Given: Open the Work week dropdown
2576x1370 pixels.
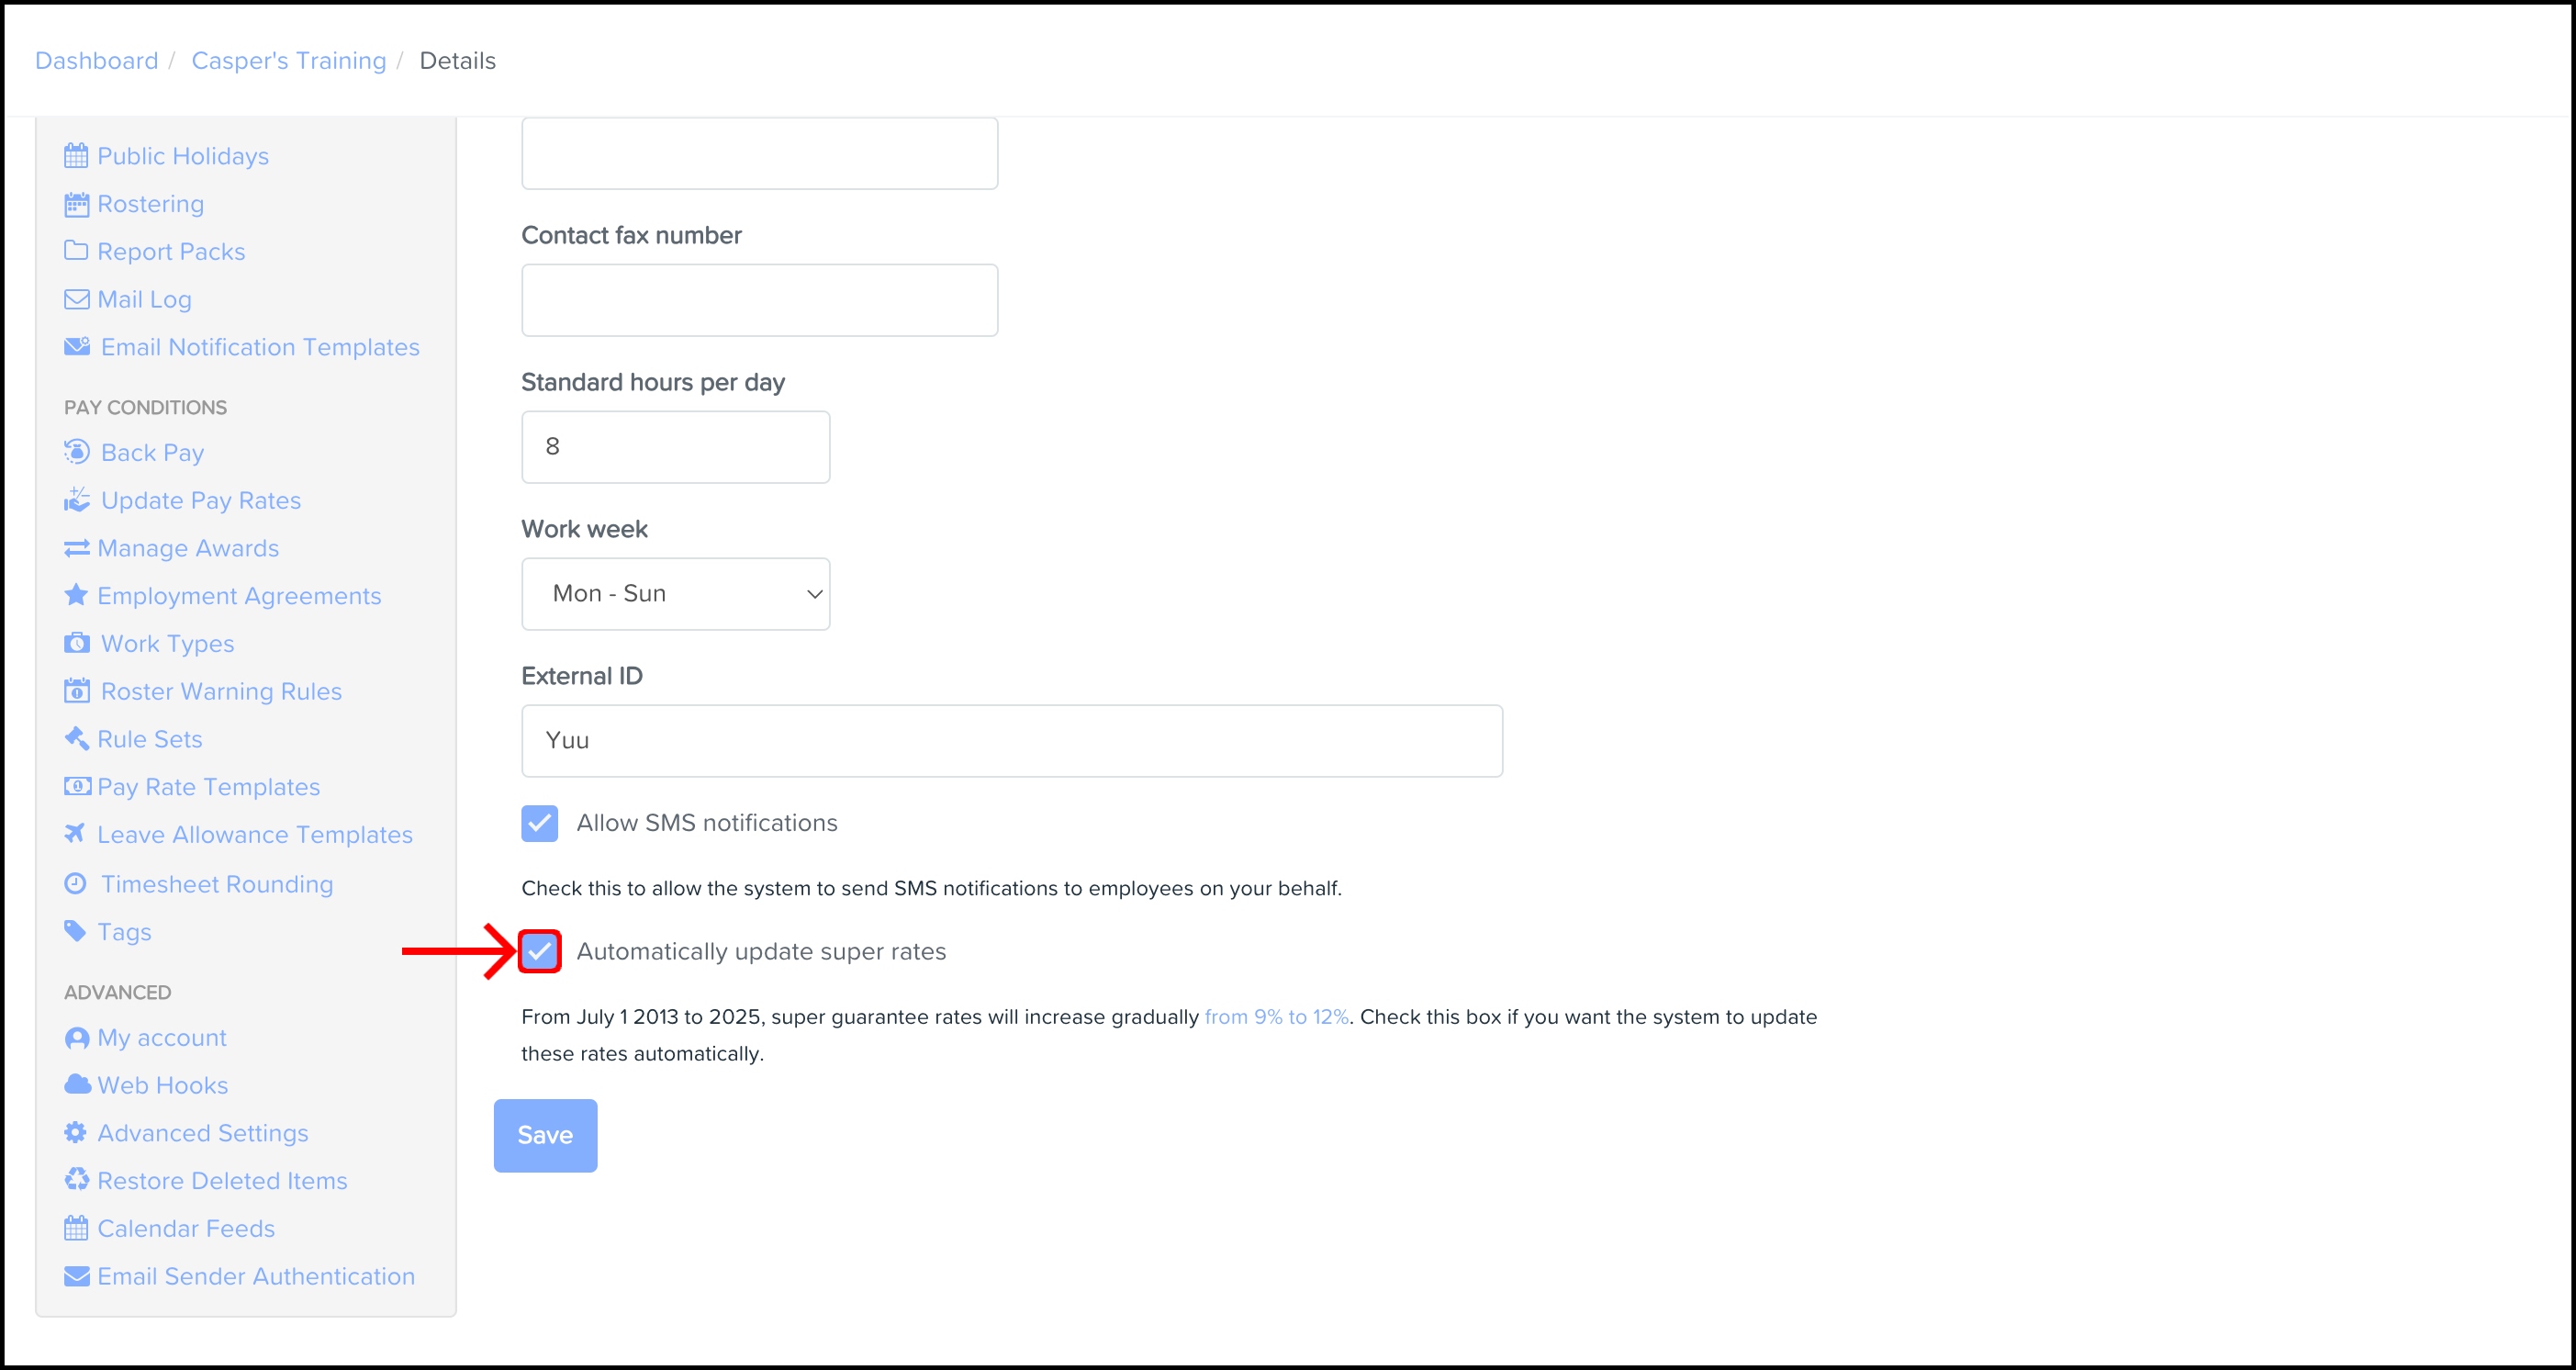Looking at the screenshot, I should point(675,594).
